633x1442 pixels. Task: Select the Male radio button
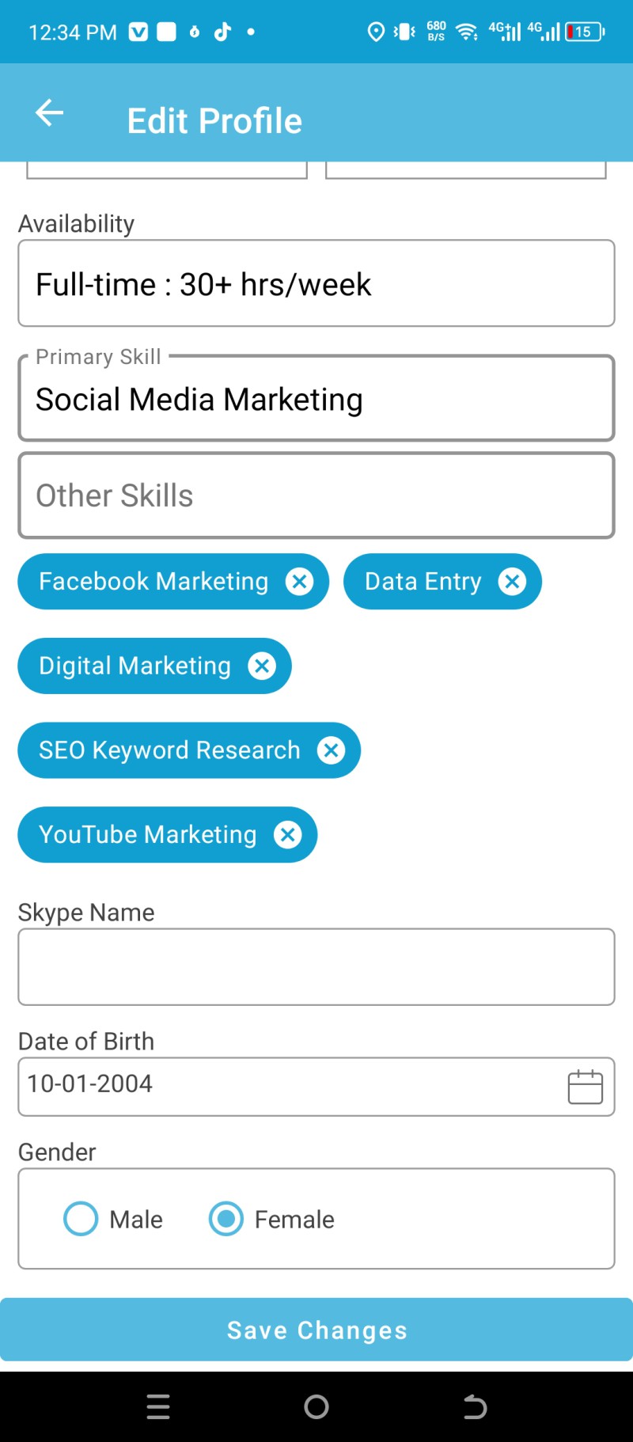click(81, 1219)
